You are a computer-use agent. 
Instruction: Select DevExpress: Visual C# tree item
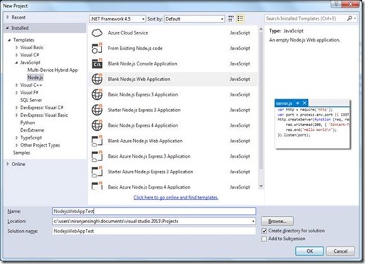(x=42, y=108)
